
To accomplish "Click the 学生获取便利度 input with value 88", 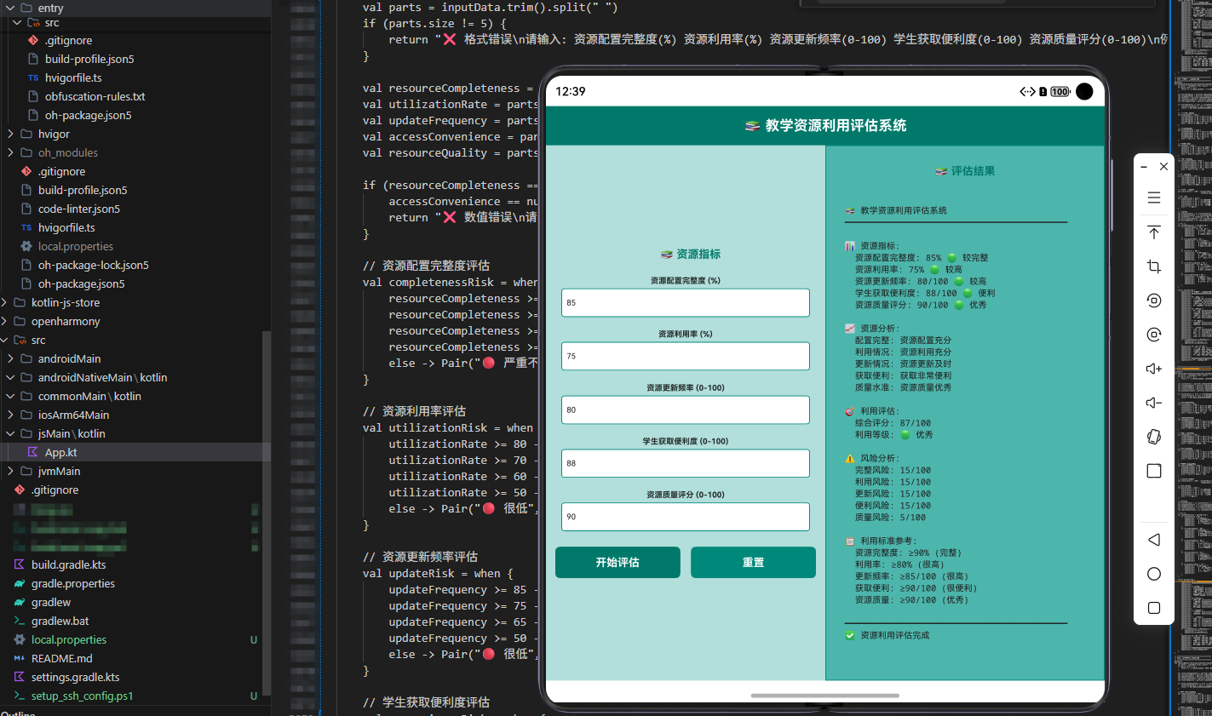I will pos(686,463).
